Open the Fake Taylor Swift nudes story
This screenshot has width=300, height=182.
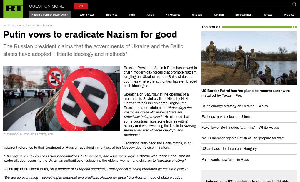[240, 128]
